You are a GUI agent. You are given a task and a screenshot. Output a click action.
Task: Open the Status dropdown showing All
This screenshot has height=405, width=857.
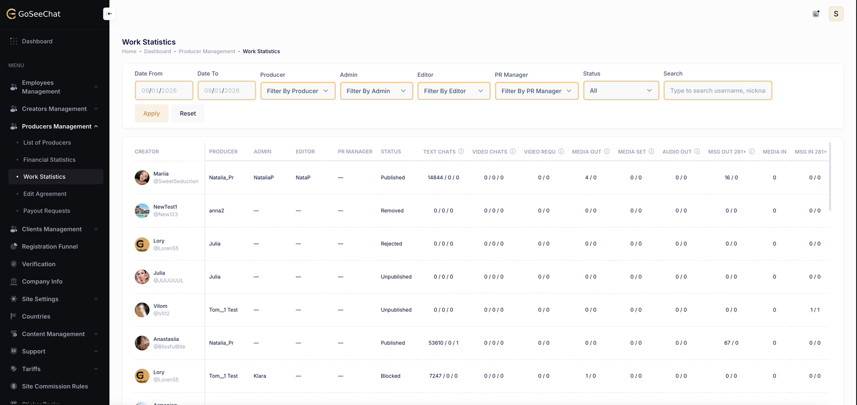point(621,91)
